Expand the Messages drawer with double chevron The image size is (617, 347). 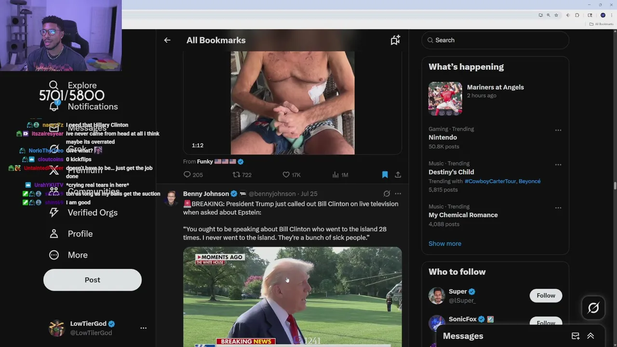(x=590, y=336)
